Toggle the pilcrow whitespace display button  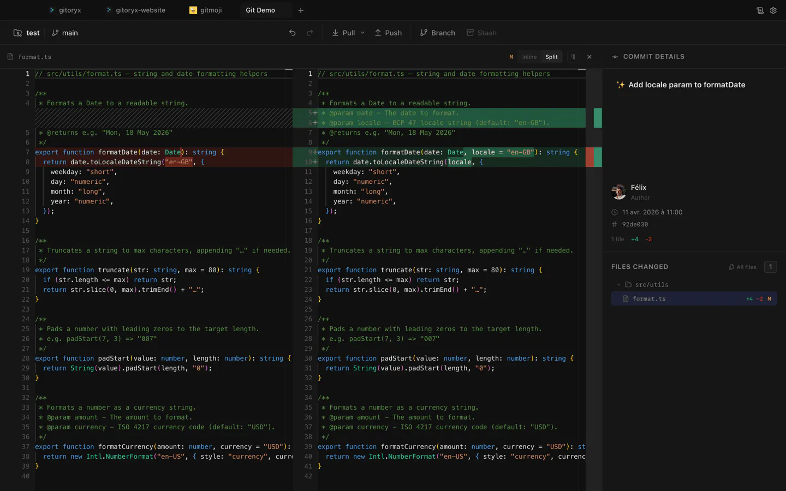(x=573, y=57)
